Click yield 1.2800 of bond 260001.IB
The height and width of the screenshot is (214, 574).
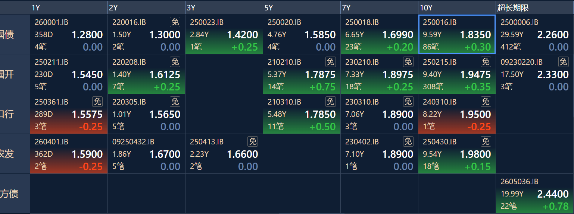pyautogui.click(x=87, y=35)
